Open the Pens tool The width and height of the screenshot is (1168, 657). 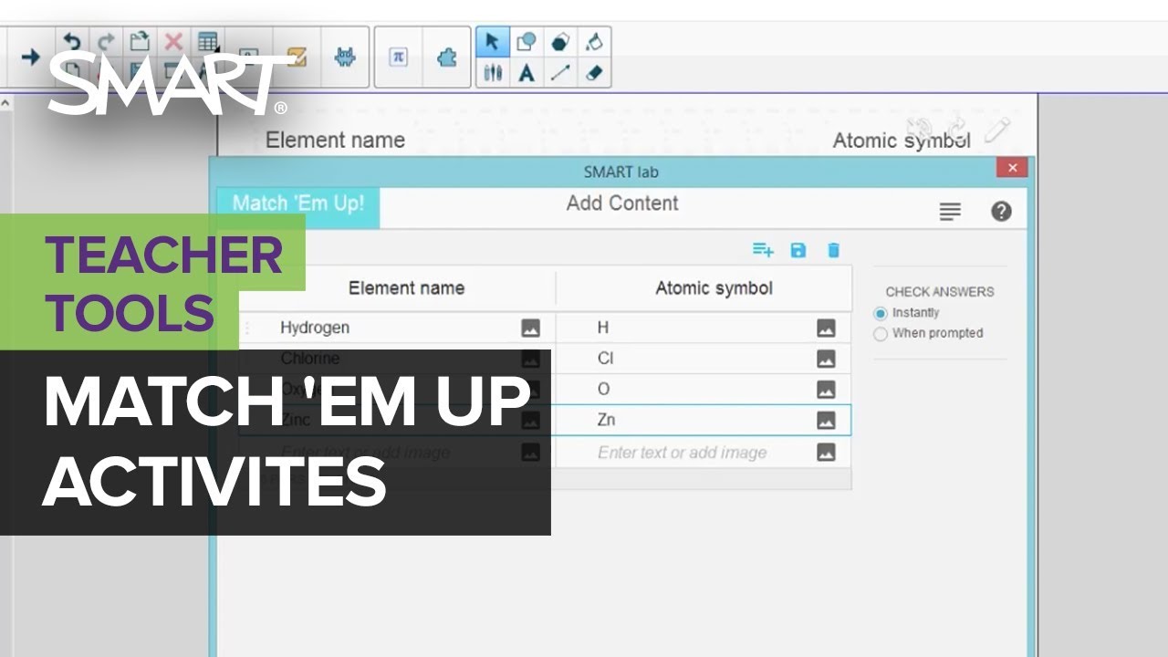click(493, 73)
